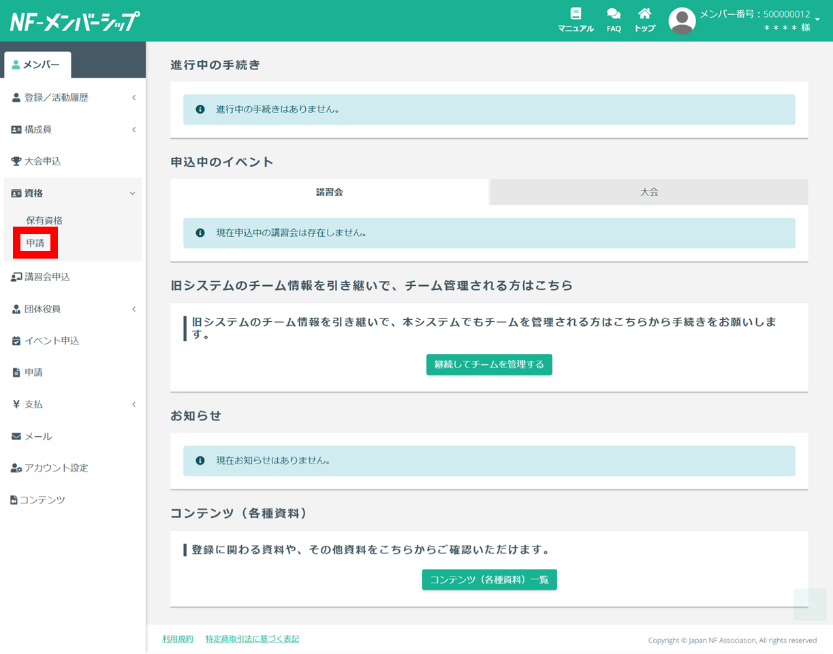The image size is (833, 654).
Task: Click 現在お知らせはありません notice text
Action: click(273, 461)
